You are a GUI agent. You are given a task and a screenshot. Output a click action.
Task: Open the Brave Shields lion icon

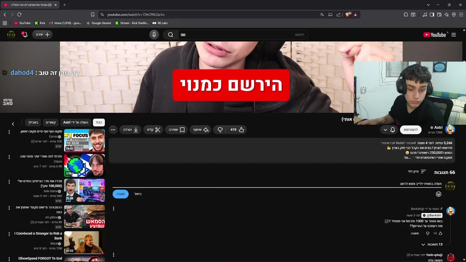tap(348, 15)
